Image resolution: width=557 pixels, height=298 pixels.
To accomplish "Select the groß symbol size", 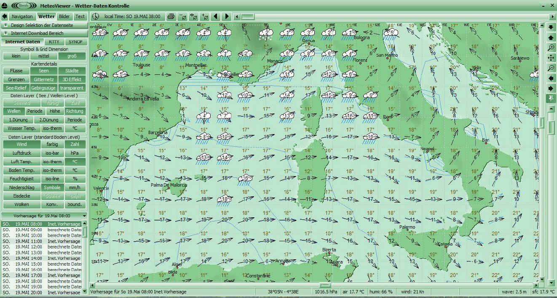I will (x=72, y=56).
